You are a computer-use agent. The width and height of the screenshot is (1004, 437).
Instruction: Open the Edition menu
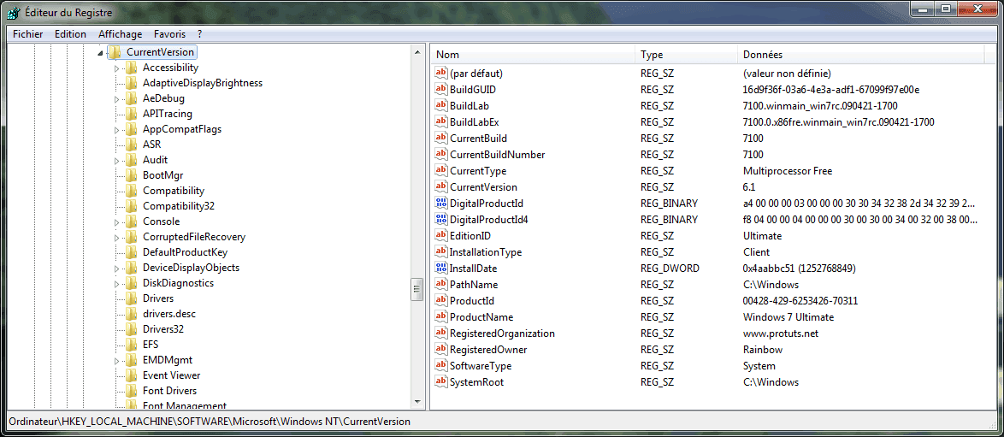point(70,34)
